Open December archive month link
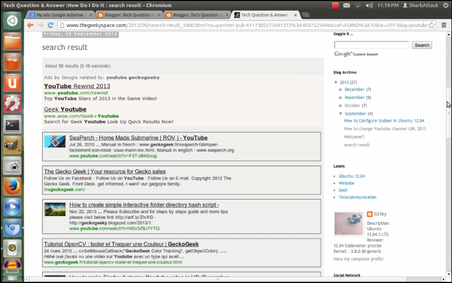 355,90
